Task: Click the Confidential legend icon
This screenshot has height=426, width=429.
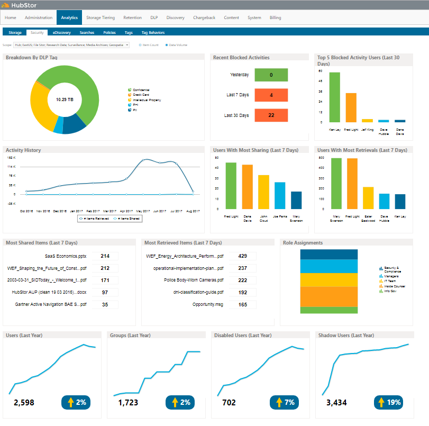Action: click(x=130, y=90)
